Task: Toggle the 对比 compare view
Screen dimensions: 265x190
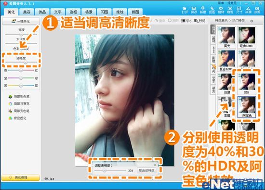Action: (x=186, y=21)
